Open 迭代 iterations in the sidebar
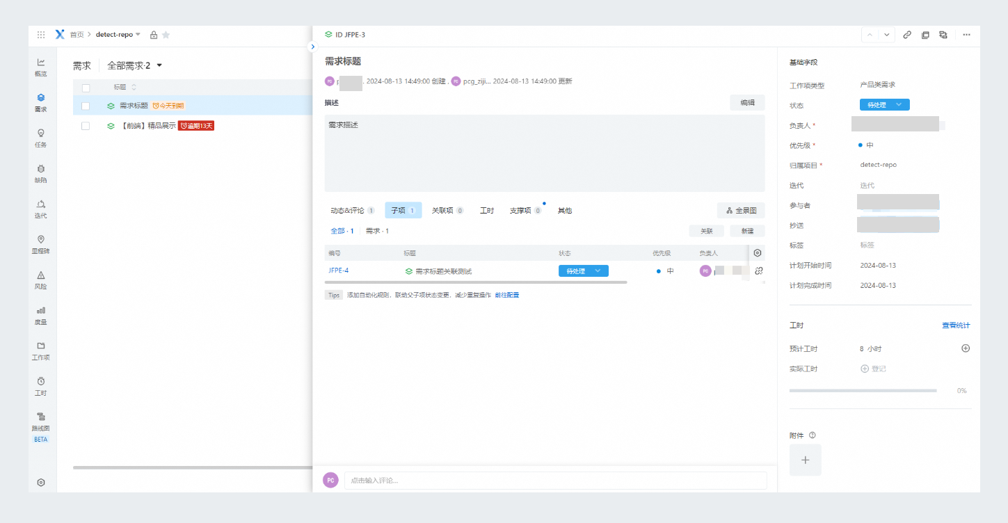 (x=41, y=209)
